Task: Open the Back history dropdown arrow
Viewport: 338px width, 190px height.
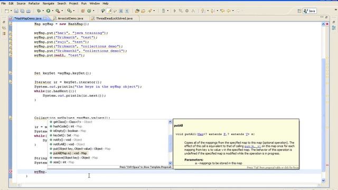Action: [233, 11]
